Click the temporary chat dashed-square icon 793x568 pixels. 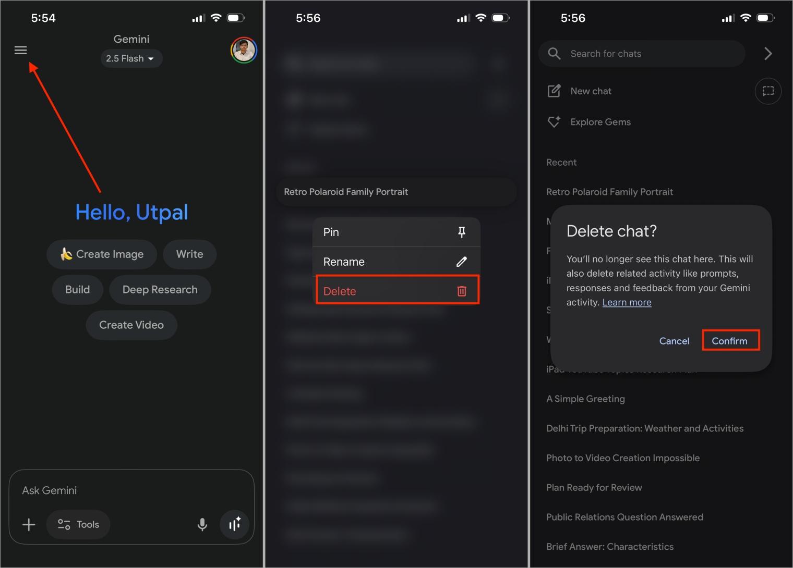[x=768, y=91]
